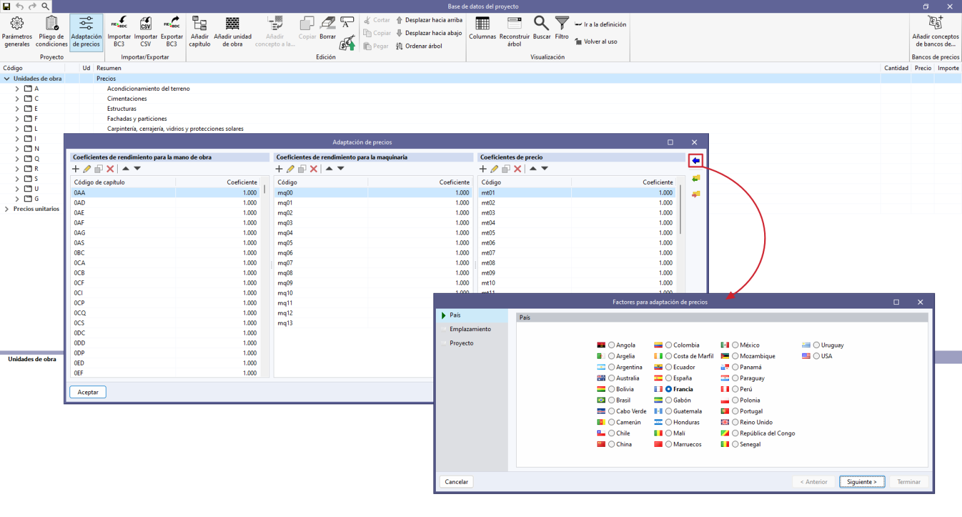The width and height of the screenshot is (962, 517).
Task: Add a new mano de obra coefficient
Action: tap(76, 168)
